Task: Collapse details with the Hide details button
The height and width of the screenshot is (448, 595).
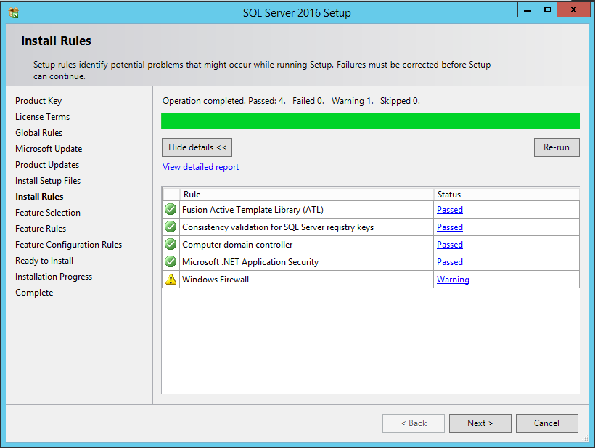Action: click(x=197, y=147)
